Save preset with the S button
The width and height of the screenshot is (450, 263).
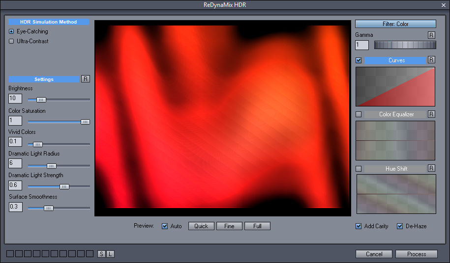[x=101, y=254]
